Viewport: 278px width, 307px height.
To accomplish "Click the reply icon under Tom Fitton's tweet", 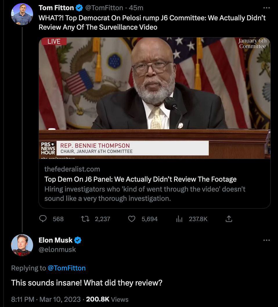I will point(43,218).
